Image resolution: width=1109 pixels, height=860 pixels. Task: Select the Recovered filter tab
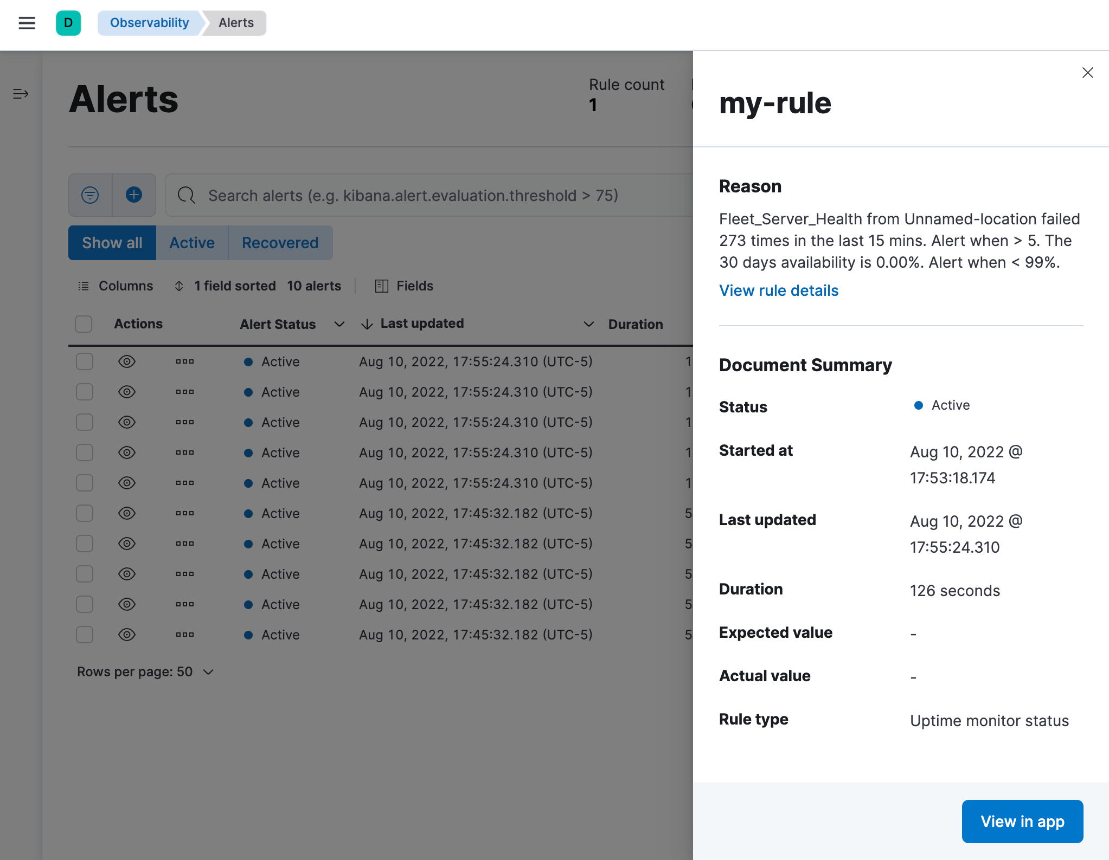click(x=280, y=242)
